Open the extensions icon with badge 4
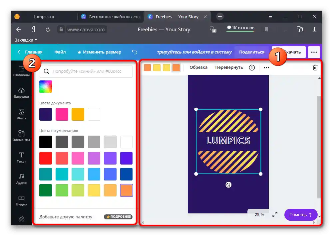The width and height of the screenshot is (333, 236). [213, 29]
